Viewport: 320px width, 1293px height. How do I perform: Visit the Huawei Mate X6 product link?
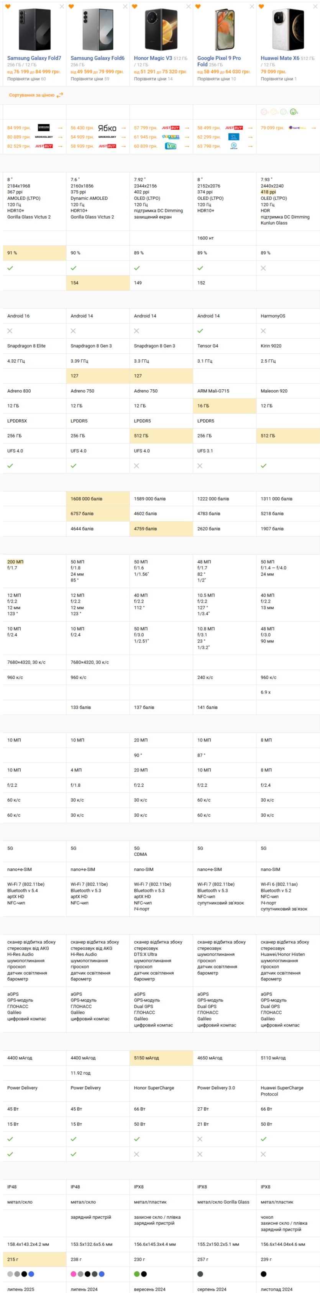click(x=280, y=58)
